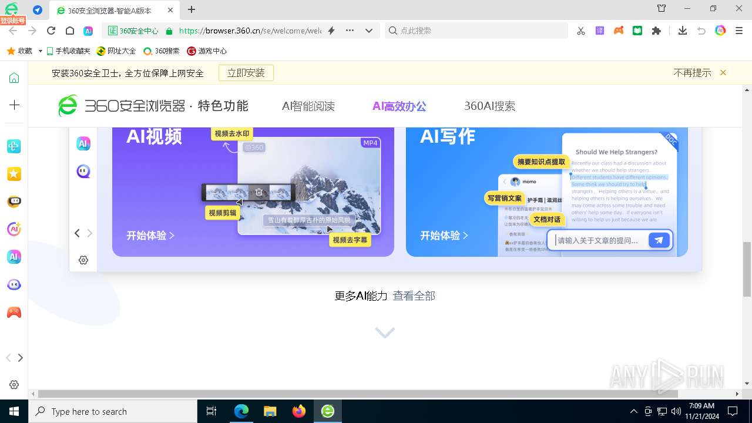Open Firefox from the taskbar

tap(299, 411)
